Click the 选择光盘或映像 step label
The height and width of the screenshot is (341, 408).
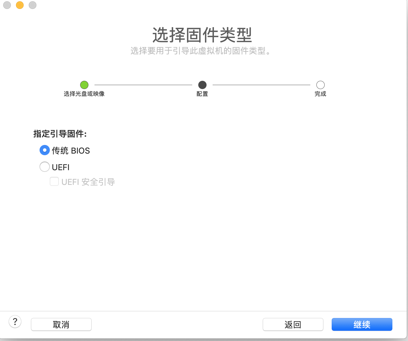[84, 94]
